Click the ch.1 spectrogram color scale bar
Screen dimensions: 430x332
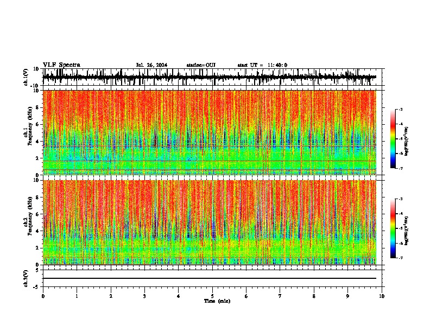[x=393, y=139]
